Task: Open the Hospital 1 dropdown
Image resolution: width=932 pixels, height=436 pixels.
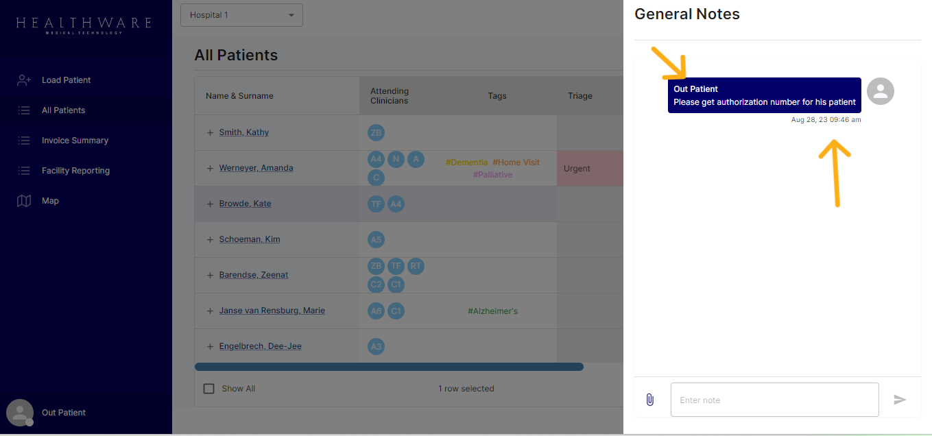Action: (x=241, y=15)
